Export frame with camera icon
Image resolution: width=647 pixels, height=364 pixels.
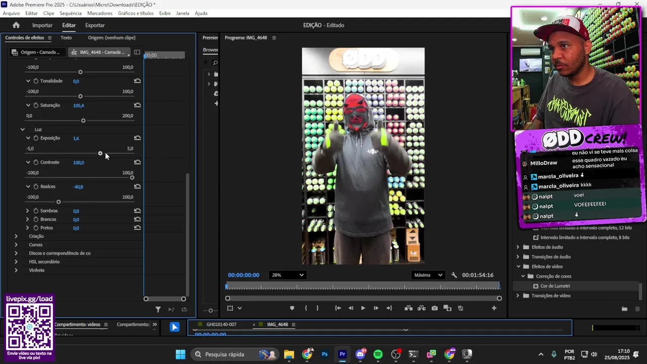(435, 308)
